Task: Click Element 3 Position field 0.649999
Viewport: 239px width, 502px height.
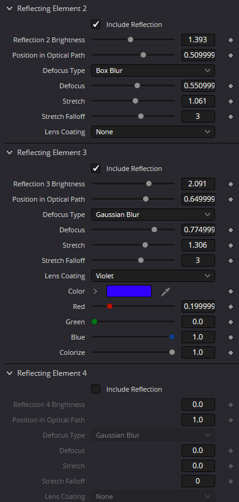Action: 198,199
